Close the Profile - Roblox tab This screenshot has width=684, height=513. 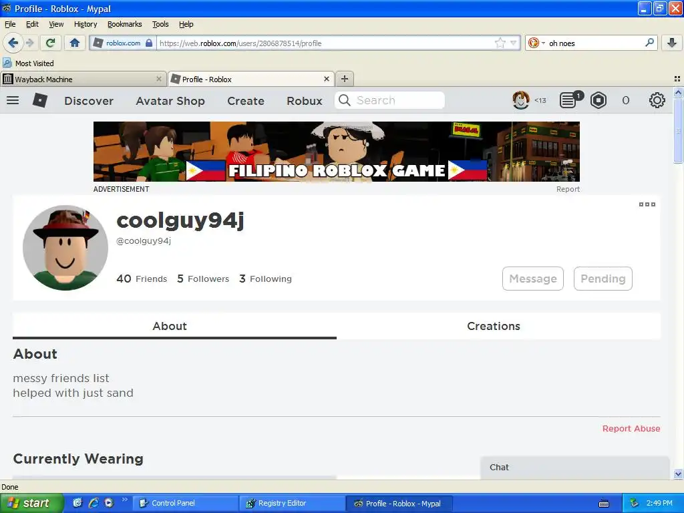coord(326,79)
